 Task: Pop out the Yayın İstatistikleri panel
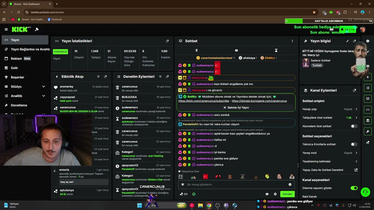click(167, 41)
